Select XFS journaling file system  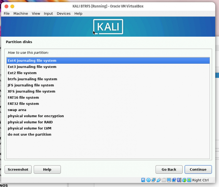(108, 91)
